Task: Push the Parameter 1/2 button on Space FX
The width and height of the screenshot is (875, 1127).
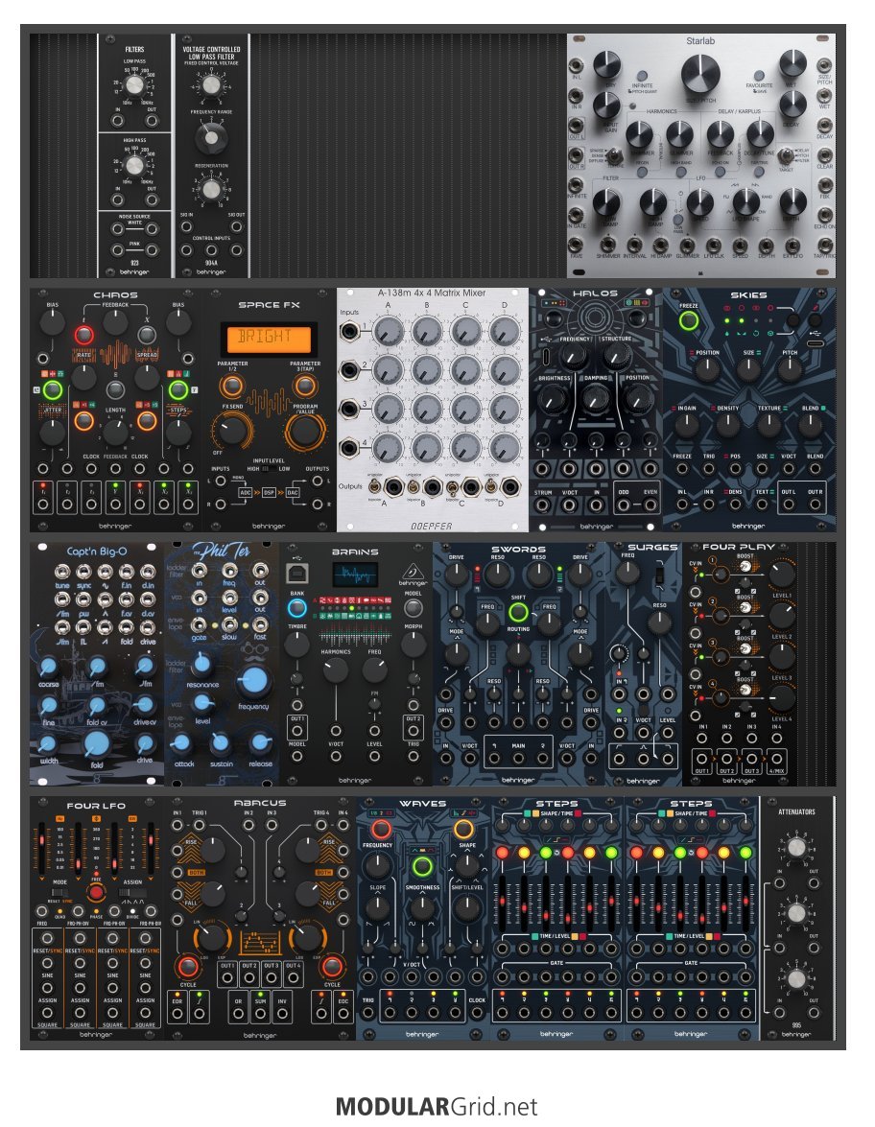Action: click(231, 387)
